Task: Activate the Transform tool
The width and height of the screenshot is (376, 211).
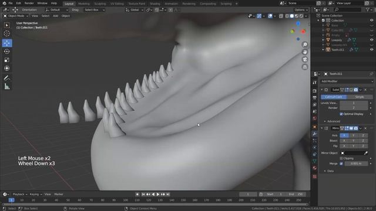Action: (x=7, y=68)
